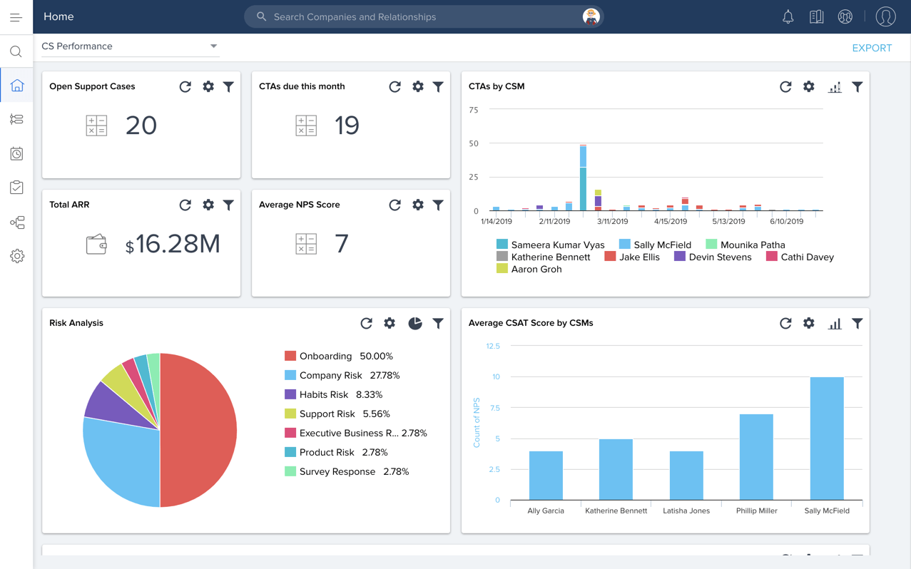Image resolution: width=911 pixels, height=569 pixels.
Task: Open the globe help icon near the avatar
Action: pos(845,16)
